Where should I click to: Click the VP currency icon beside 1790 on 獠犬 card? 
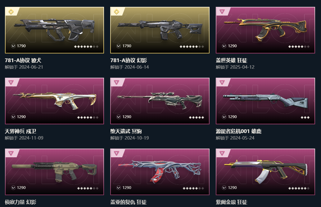point(13,46)
